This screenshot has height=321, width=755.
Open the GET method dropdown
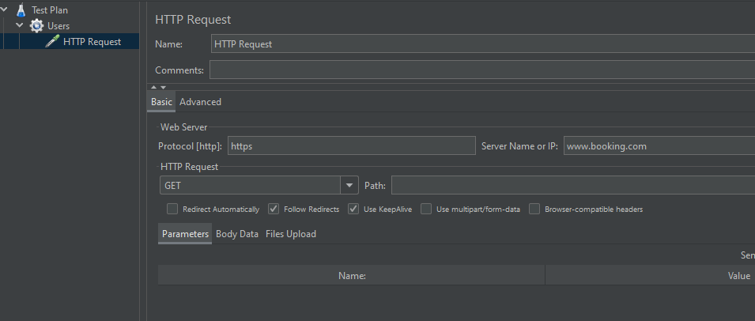pyautogui.click(x=349, y=186)
